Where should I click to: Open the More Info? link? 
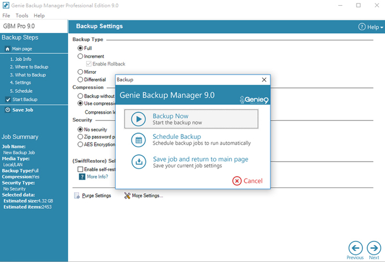point(97,177)
